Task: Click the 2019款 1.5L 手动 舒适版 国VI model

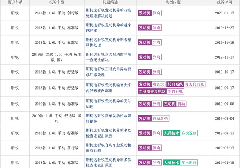Action: coord(56,118)
